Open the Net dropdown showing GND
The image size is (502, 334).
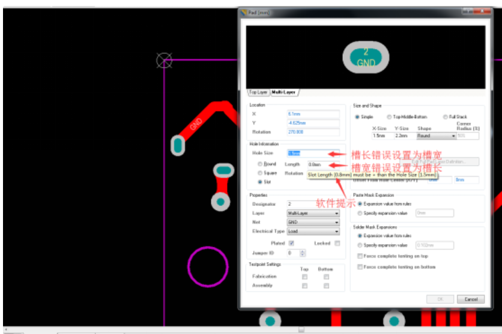pos(313,222)
